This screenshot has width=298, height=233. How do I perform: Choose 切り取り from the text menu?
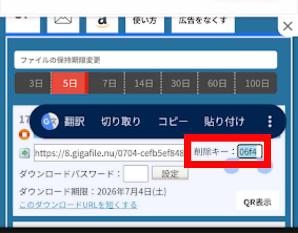point(121,122)
